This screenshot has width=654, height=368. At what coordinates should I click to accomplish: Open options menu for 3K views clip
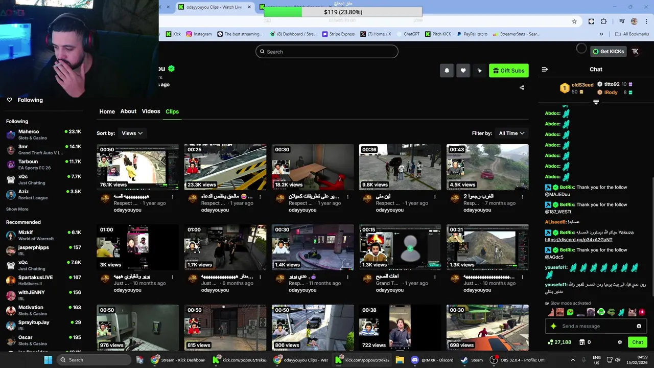(x=173, y=277)
